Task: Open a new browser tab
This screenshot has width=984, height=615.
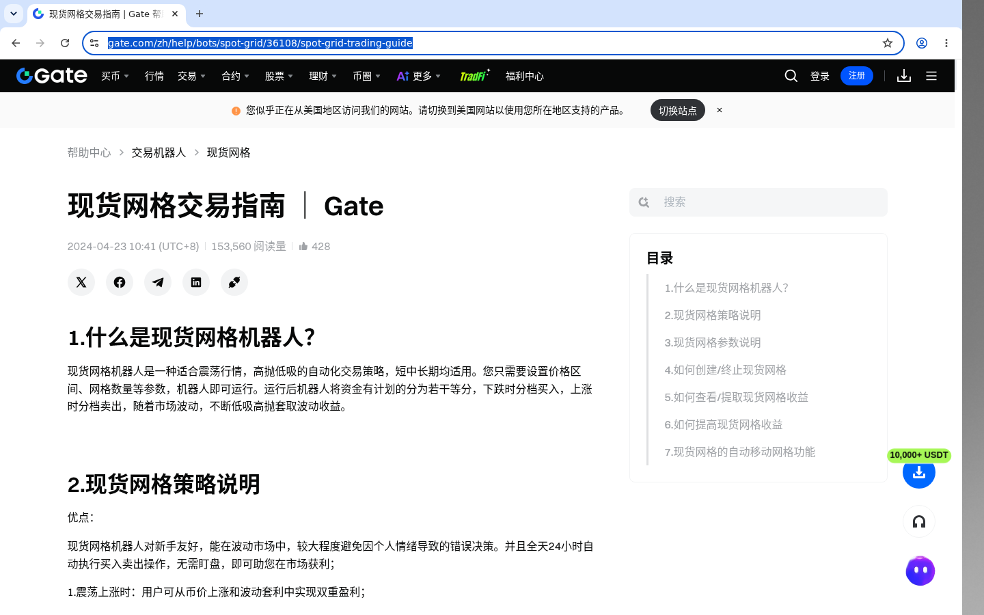Action: tap(200, 14)
